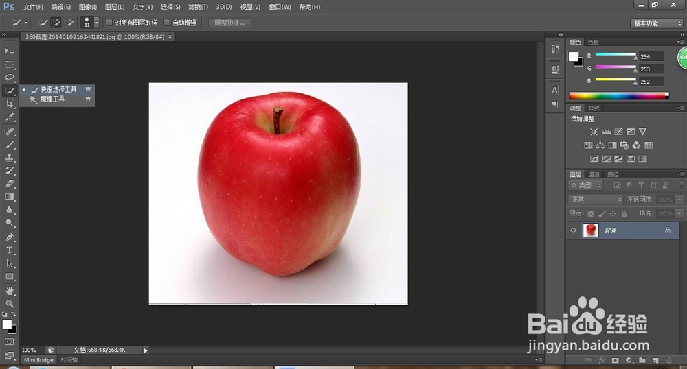Toggle layer filter on/off switch
The height and width of the screenshot is (369, 687).
point(682,185)
